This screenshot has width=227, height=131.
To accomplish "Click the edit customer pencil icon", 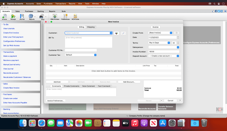I will click(x=123, y=33).
